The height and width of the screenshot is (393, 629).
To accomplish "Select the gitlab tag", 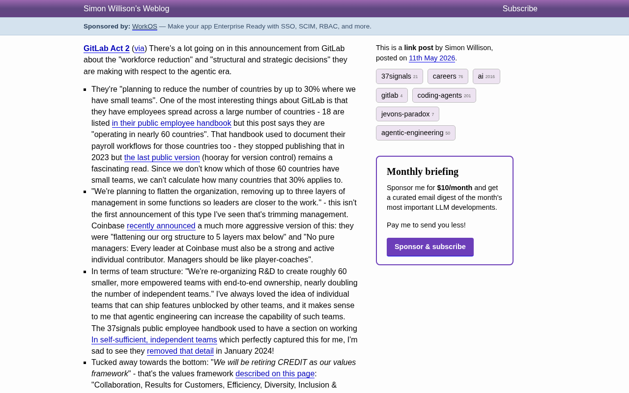I will pyautogui.click(x=392, y=95).
